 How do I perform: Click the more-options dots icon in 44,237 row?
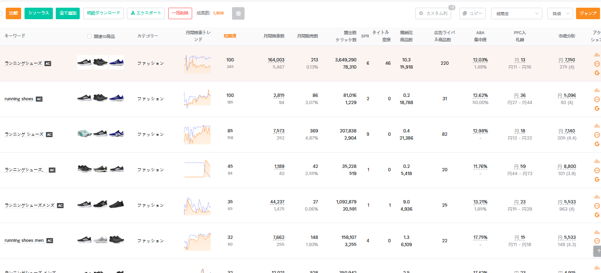pyautogui.click(x=597, y=206)
